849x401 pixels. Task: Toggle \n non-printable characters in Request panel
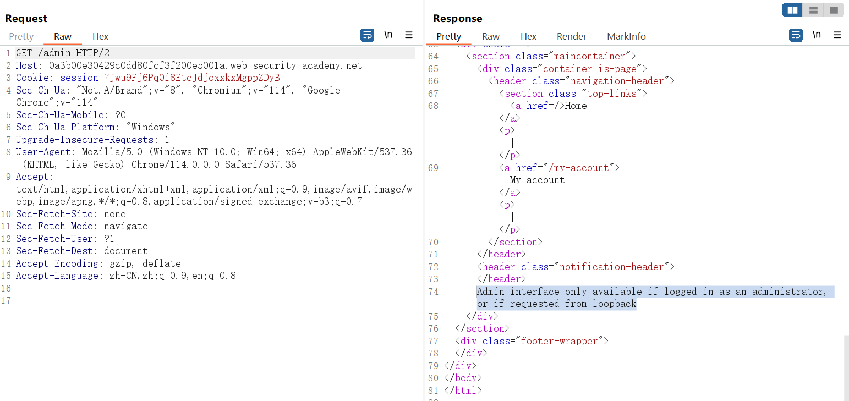(x=388, y=35)
